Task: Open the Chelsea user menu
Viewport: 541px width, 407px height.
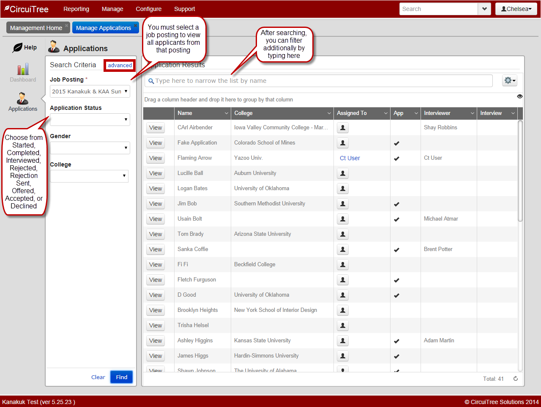Action: (516, 9)
